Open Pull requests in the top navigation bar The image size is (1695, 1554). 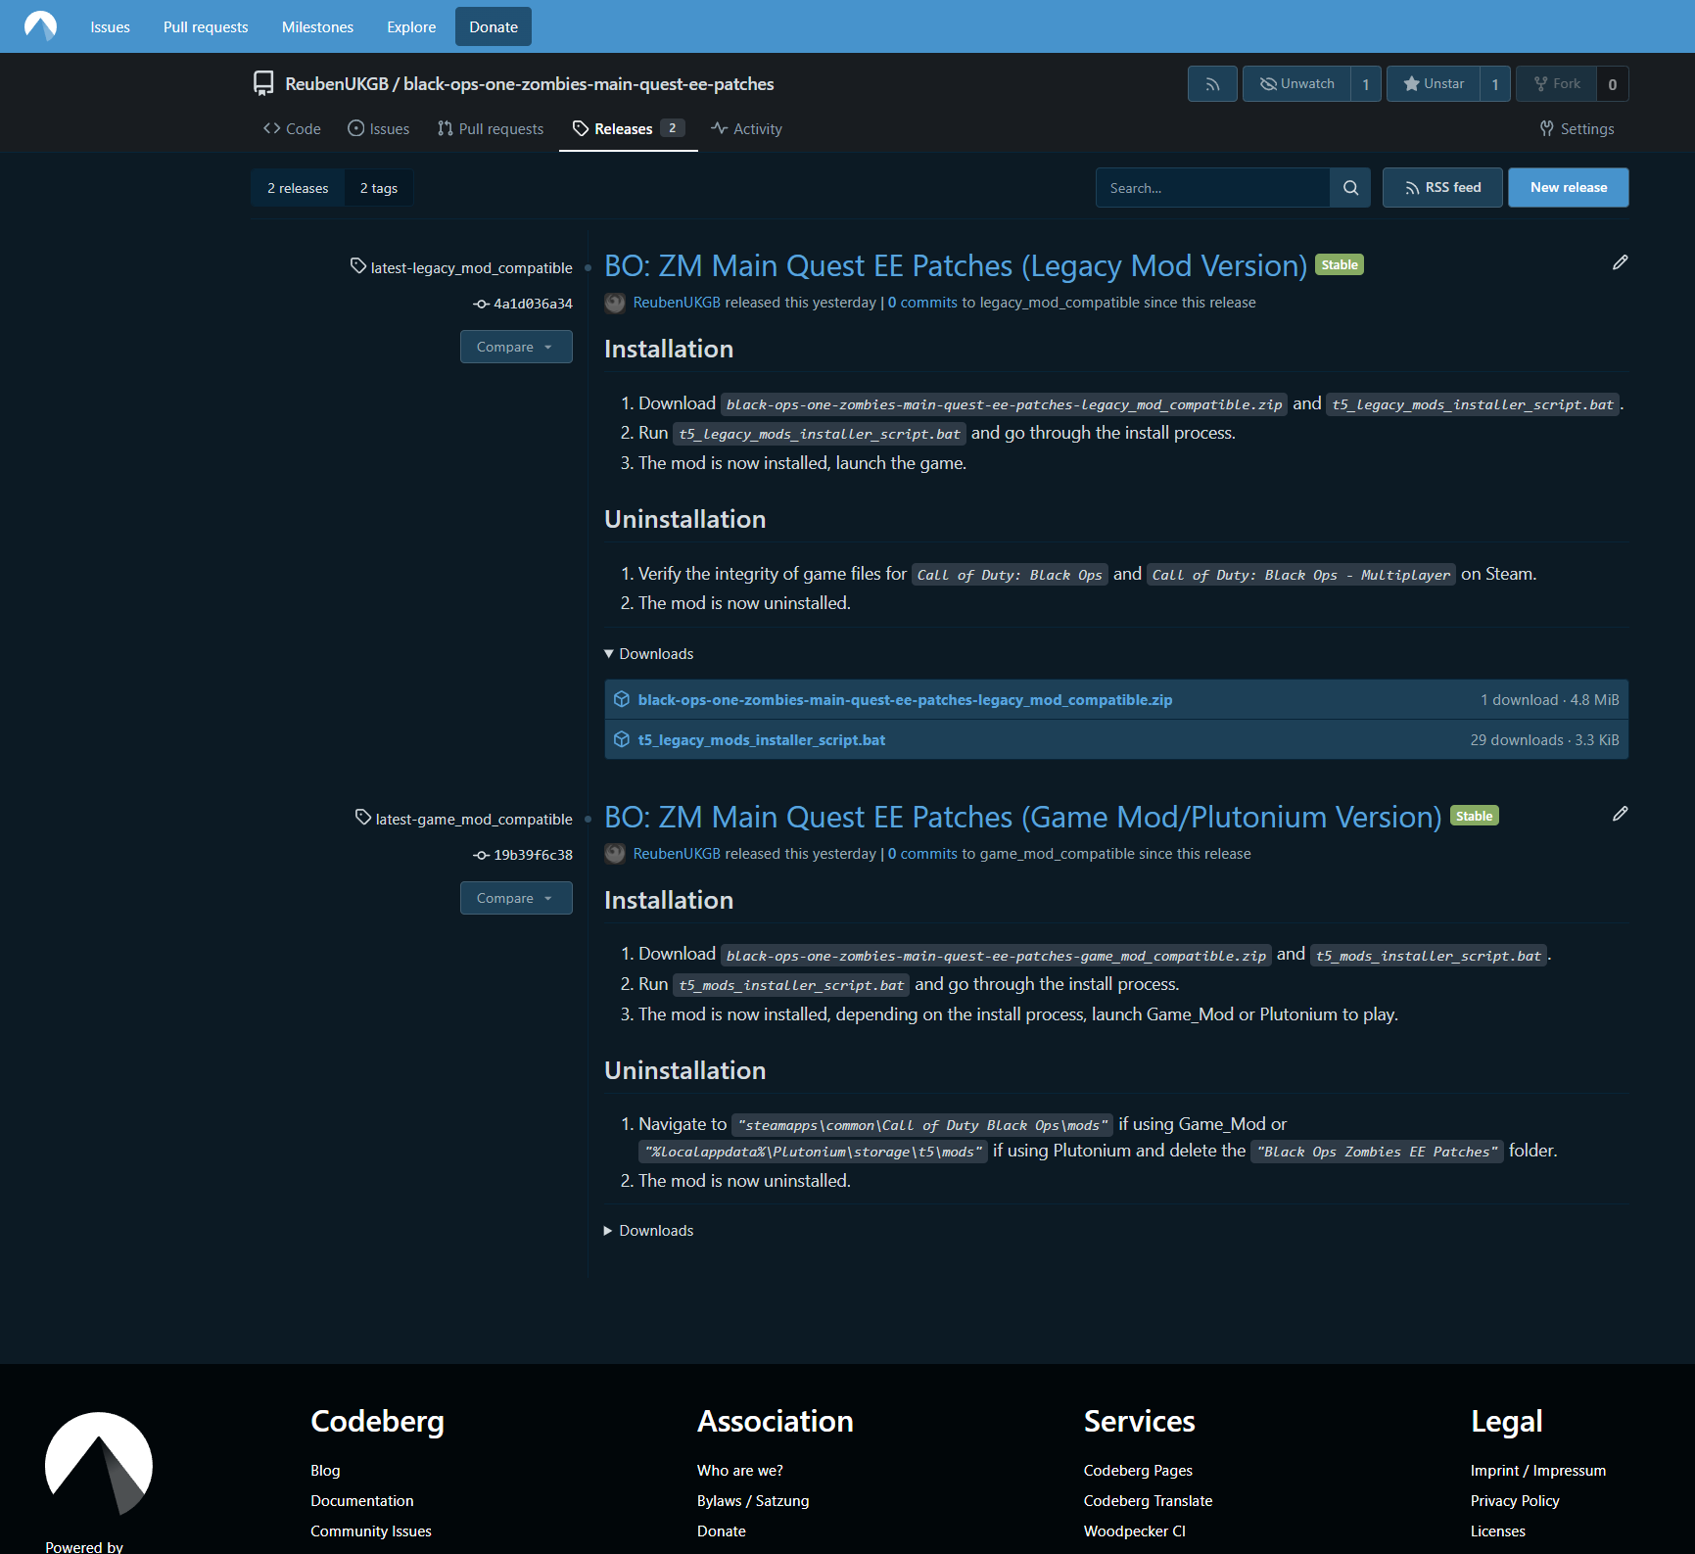(x=206, y=27)
